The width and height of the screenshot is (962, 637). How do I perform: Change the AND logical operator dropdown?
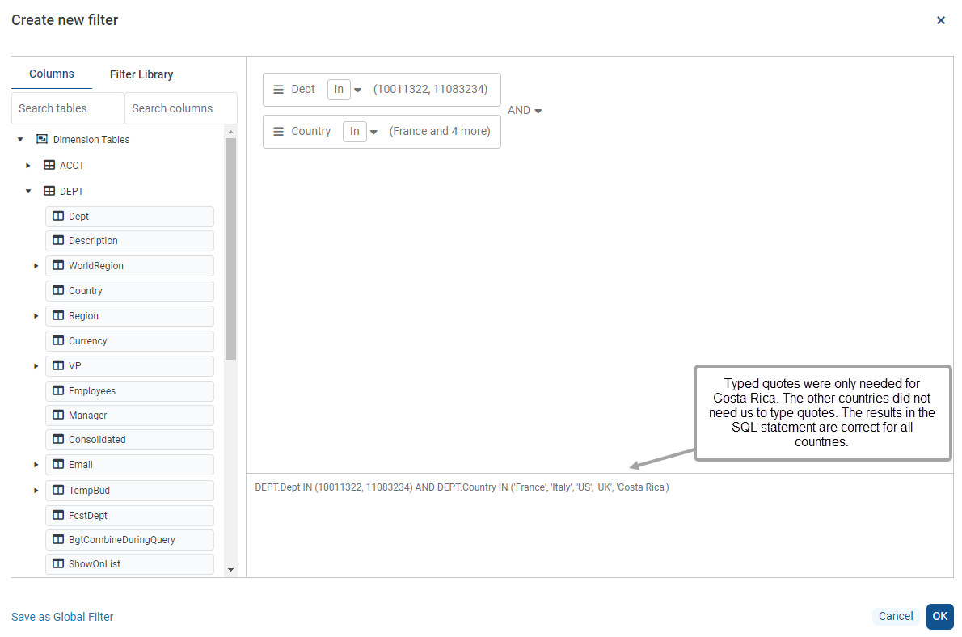pyautogui.click(x=525, y=111)
